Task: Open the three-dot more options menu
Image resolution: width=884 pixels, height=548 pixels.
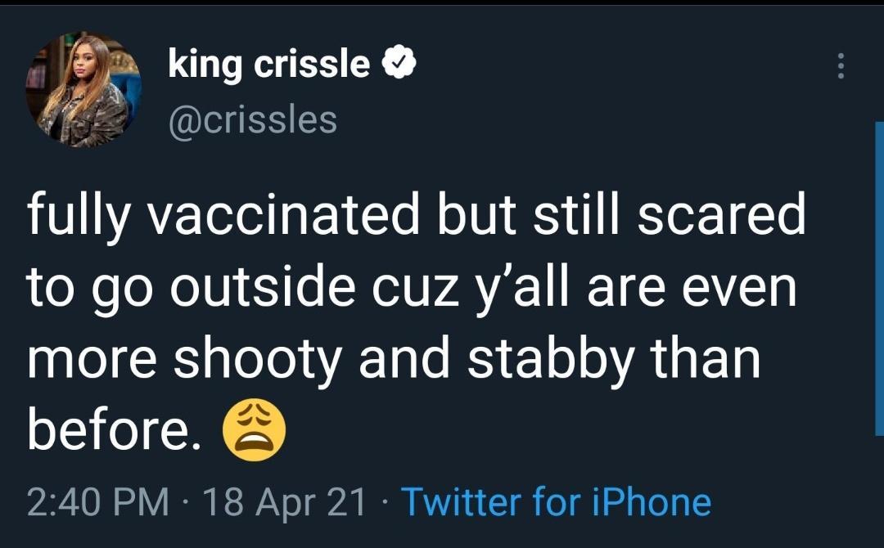Action: tap(839, 65)
